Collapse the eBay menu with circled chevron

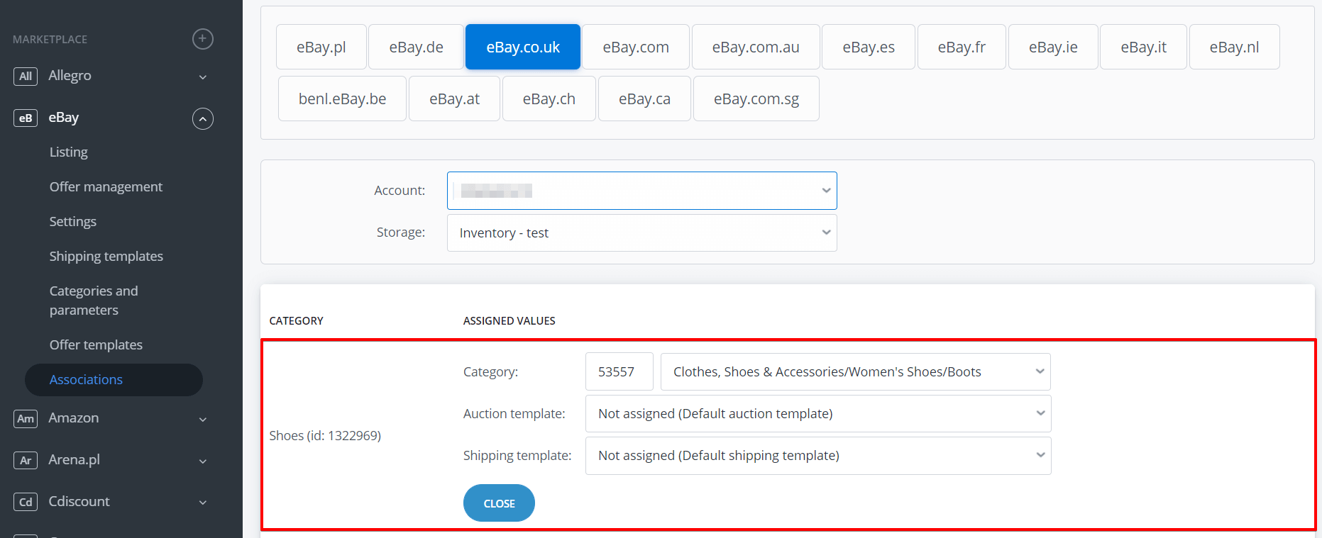pyautogui.click(x=203, y=118)
